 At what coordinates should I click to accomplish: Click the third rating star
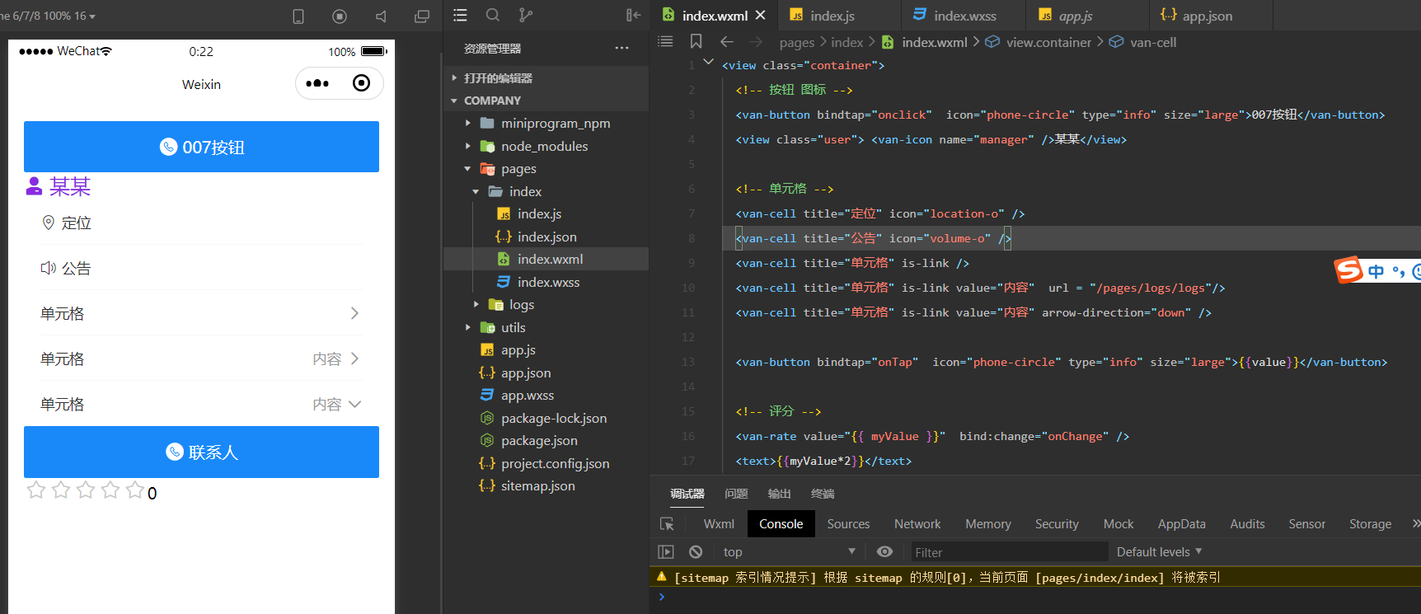[x=86, y=490]
